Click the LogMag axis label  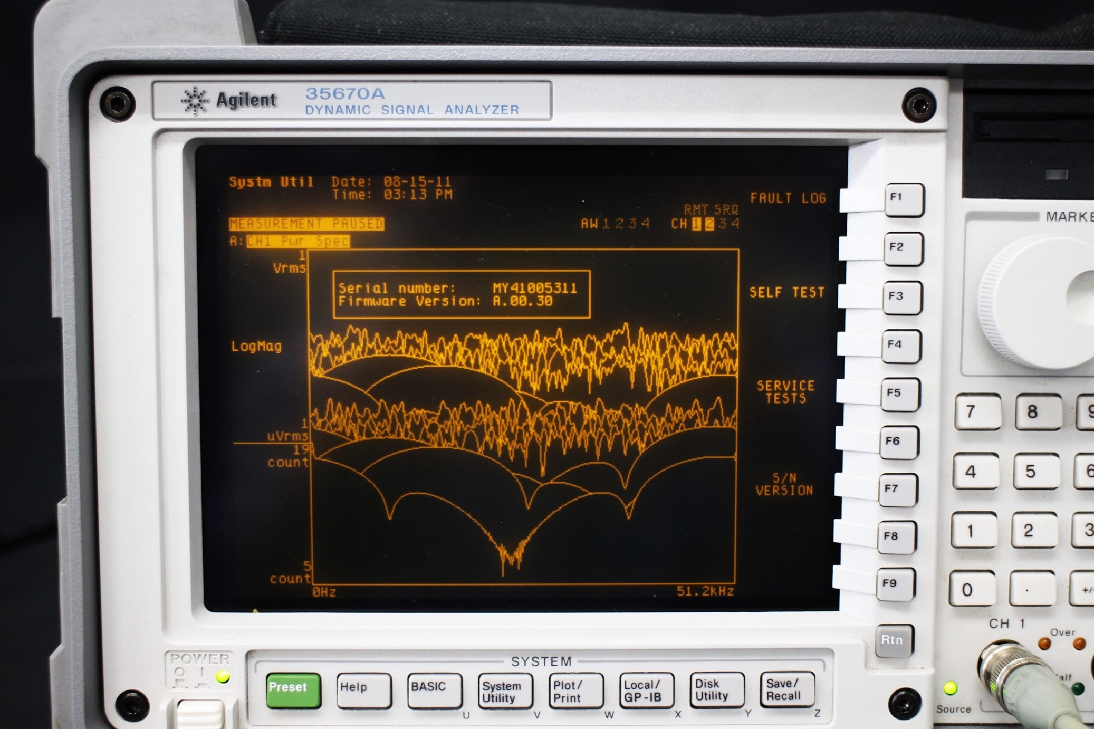[x=256, y=347]
